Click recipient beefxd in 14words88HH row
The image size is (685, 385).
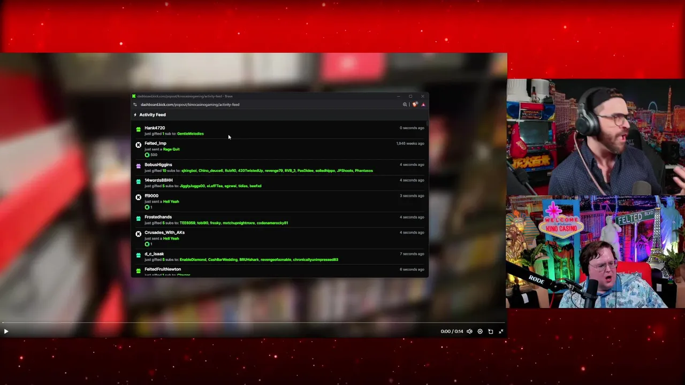255,186
